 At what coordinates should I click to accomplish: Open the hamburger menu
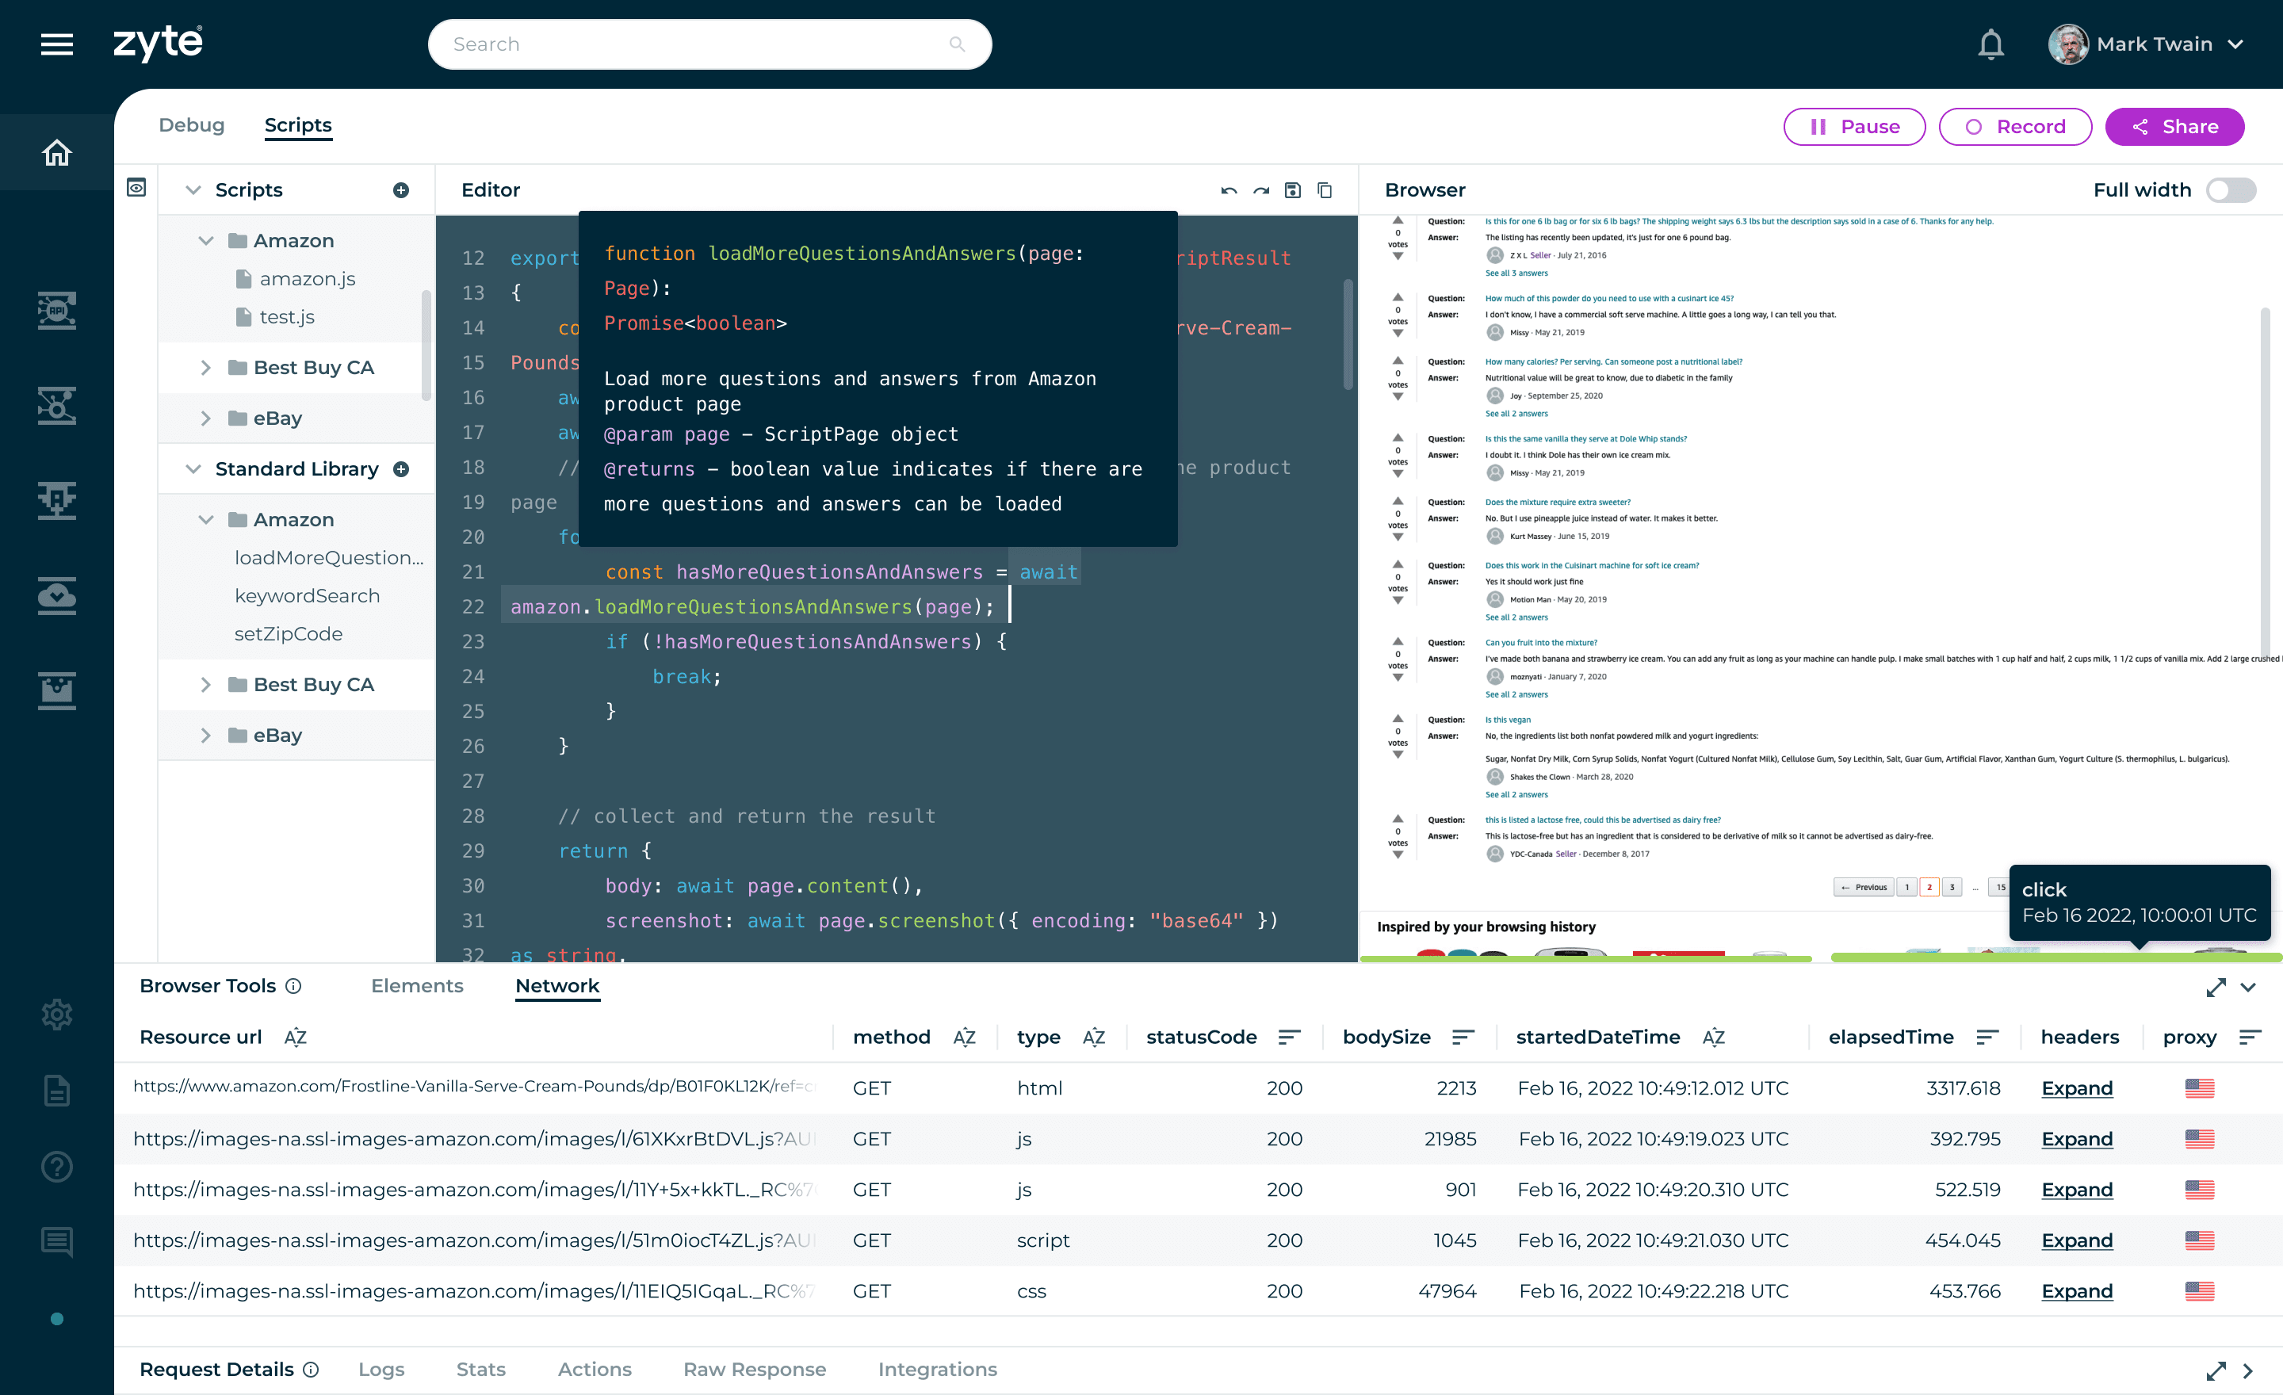(56, 44)
